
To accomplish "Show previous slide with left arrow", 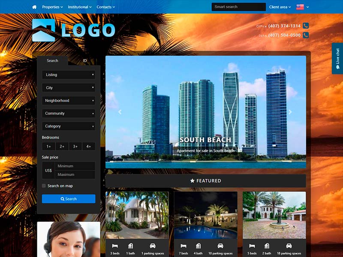I will click(120, 112).
